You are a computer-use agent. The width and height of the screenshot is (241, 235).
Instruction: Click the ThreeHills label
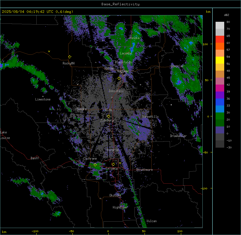[150, 117]
